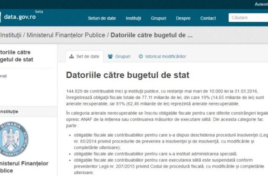Click the beta label near logo
Image resolution: width=268 pixels, height=176 pixels.
39,12
